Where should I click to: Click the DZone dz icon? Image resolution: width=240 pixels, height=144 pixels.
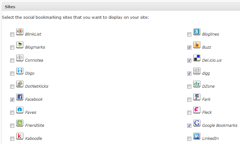pos(197,84)
